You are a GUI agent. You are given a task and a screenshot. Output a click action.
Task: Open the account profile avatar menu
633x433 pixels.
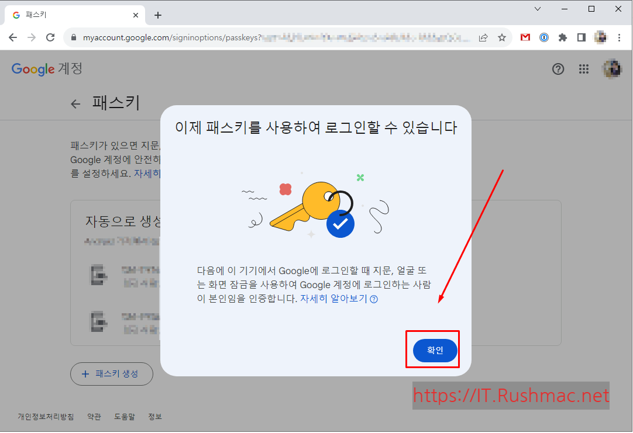[611, 68]
